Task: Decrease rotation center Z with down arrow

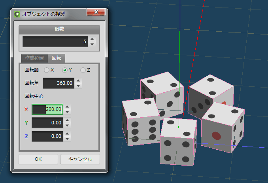Action: click(x=67, y=139)
